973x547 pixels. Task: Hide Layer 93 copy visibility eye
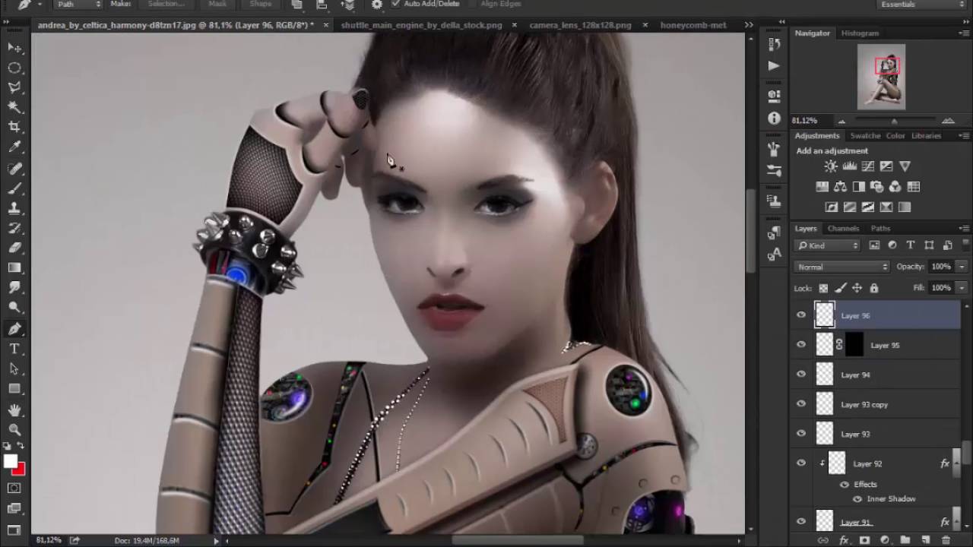[x=801, y=404]
